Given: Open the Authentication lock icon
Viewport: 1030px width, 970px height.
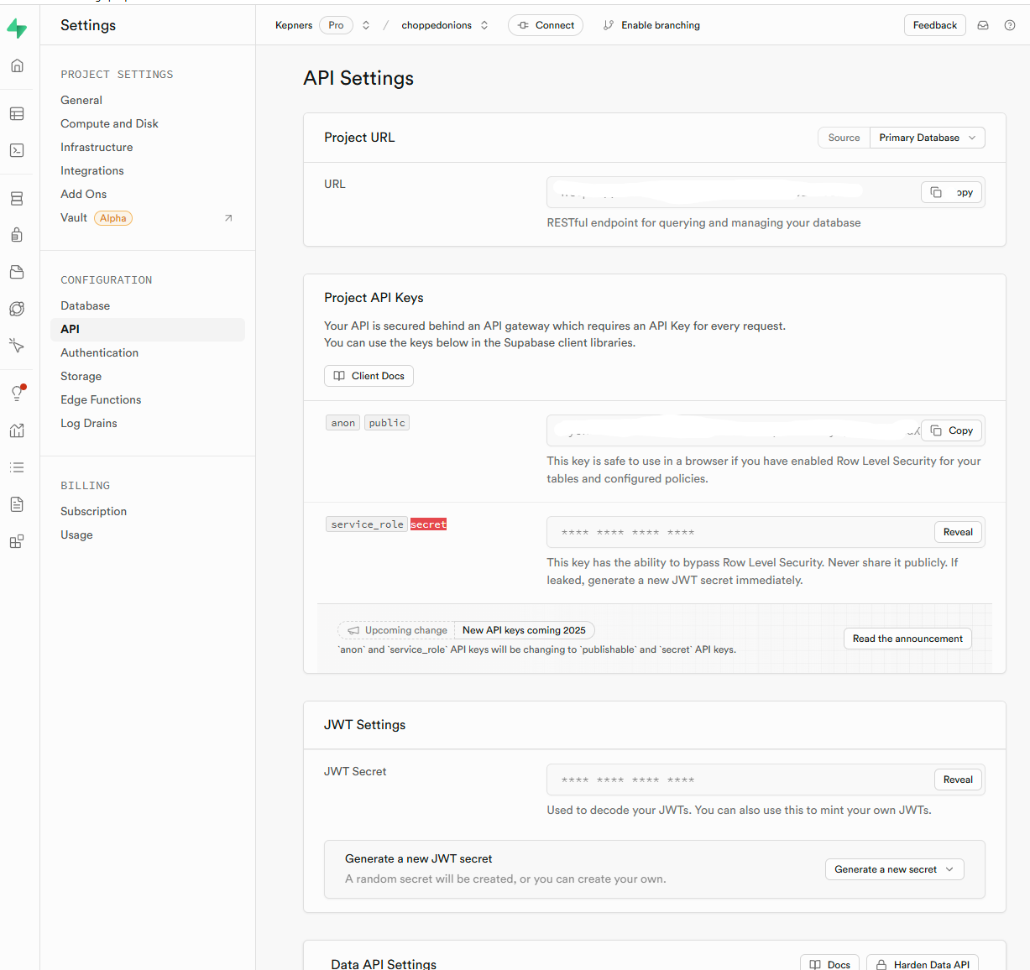Looking at the screenshot, I should click(x=17, y=235).
